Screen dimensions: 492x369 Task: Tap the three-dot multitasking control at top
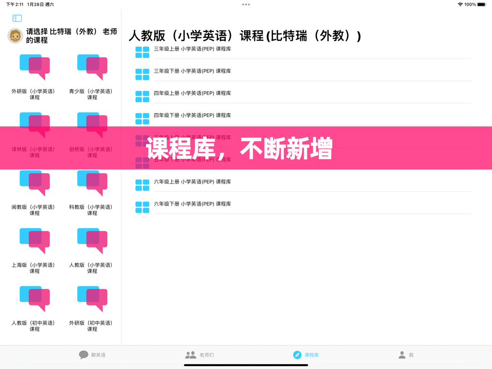(246, 4)
